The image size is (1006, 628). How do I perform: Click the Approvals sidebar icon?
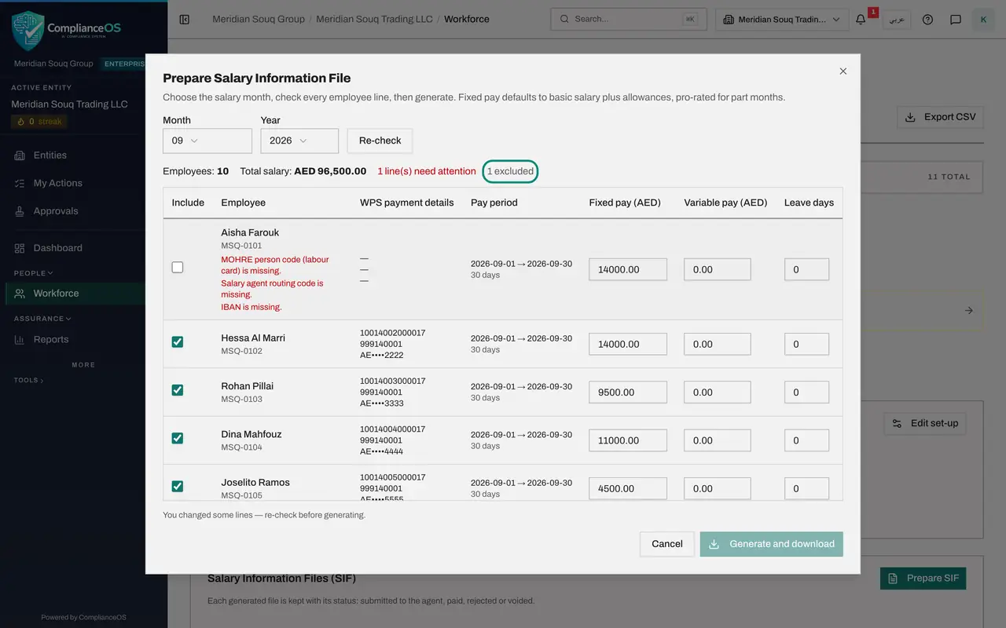pos(20,211)
